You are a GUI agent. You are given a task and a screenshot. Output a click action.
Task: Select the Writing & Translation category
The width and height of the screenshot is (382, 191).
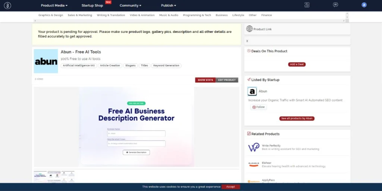click(111, 15)
